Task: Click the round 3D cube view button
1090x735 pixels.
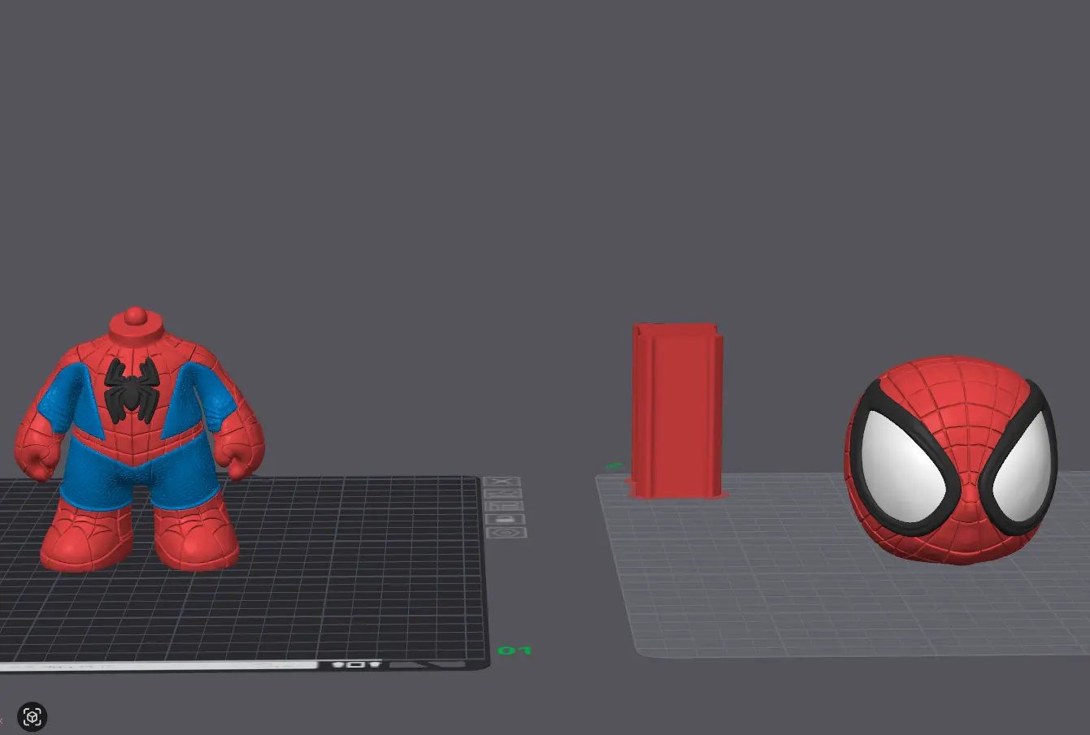Action: tap(33, 717)
